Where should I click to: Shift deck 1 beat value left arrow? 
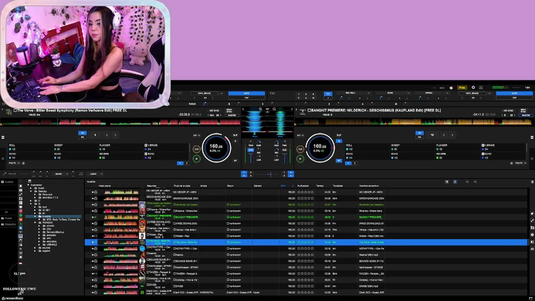pyautogui.click(x=107, y=135)
